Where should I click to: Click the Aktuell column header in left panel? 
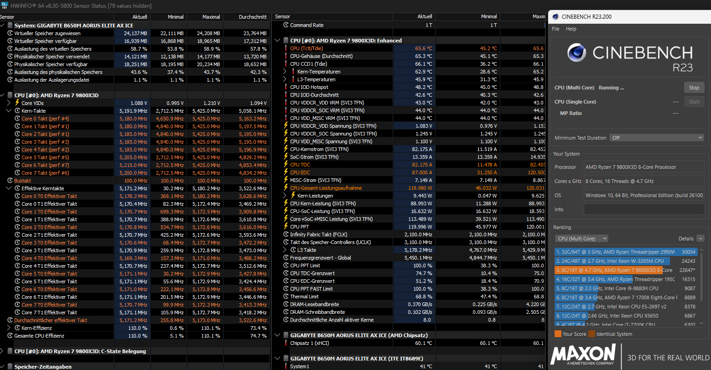tap(132, 17)
